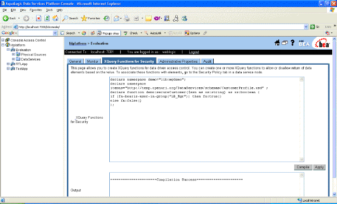
Task: Click the Logout link
Action: tap(194, 52)
